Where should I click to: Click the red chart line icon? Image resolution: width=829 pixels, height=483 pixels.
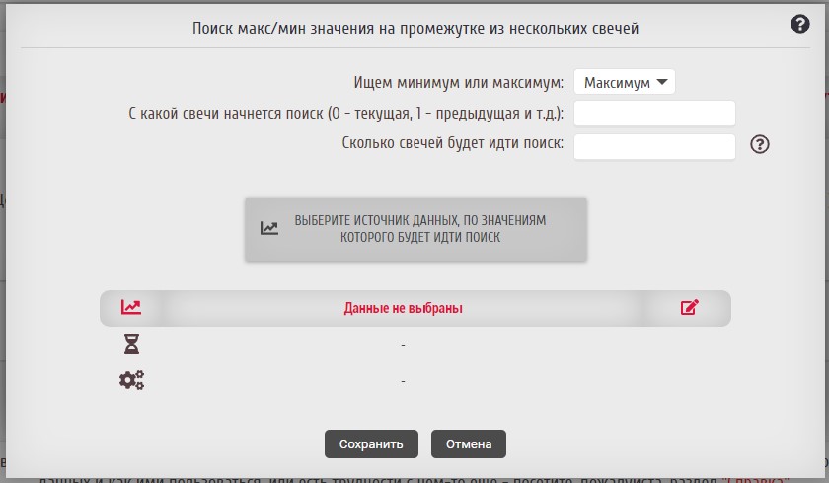pyautogui.click(x=131, y=307)
